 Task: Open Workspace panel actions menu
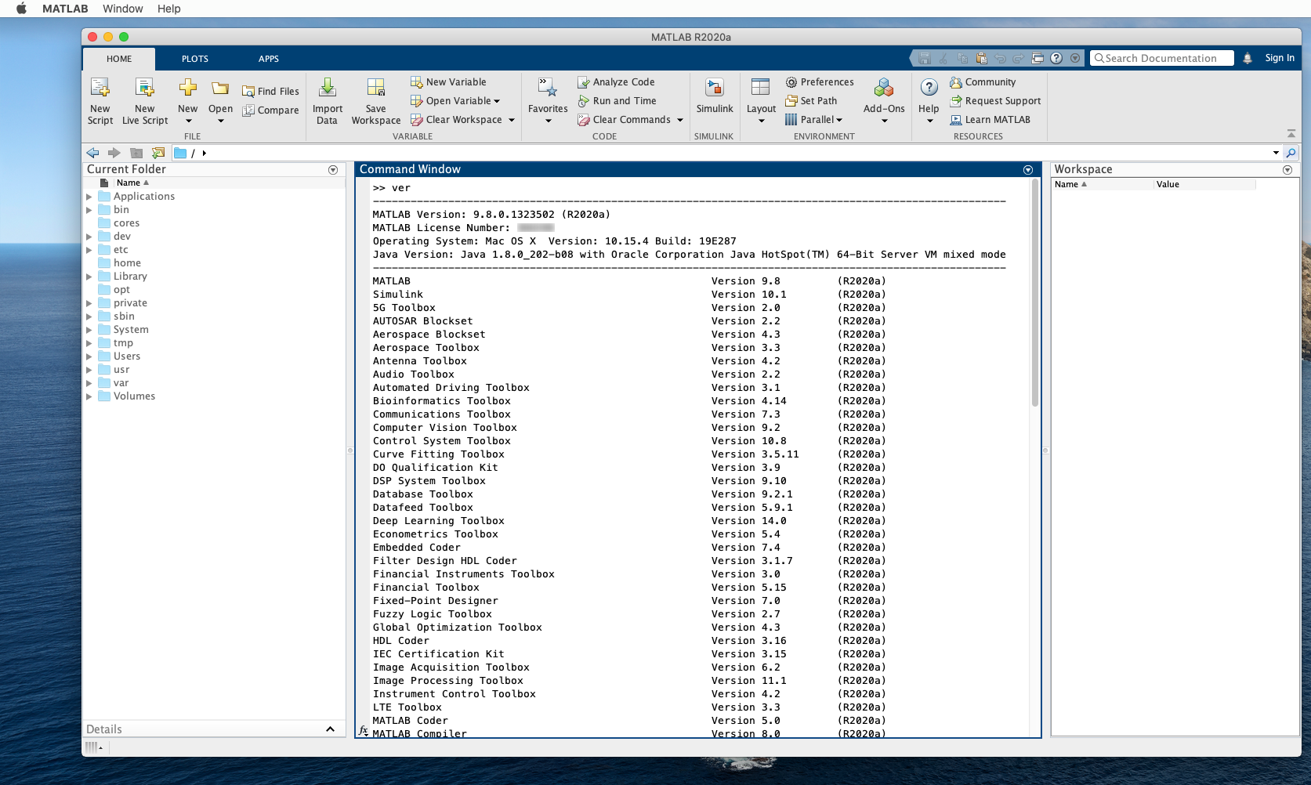click(x=1287, y=170)
